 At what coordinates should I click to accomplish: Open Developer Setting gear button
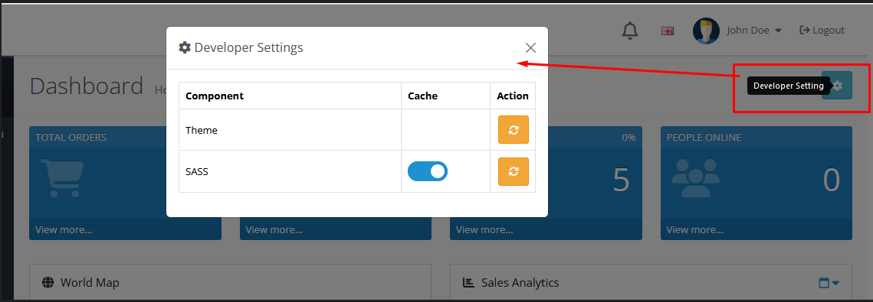tap(837, 86)
